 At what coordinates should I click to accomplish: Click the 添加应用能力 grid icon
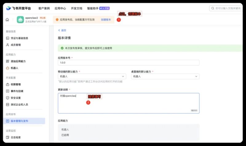pos(7,61)
